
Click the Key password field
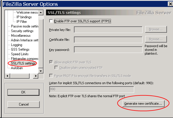(x=108, y=50)
